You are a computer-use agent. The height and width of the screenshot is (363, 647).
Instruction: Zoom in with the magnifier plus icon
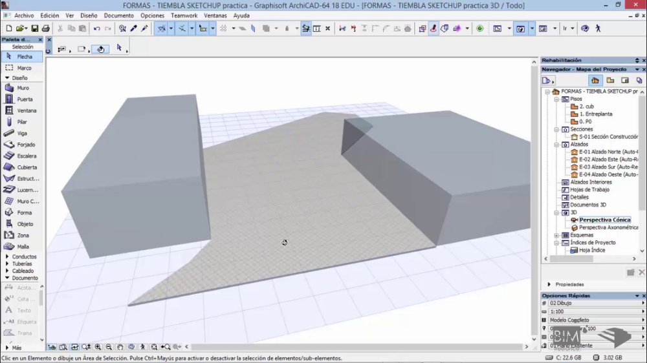pos(98,347)
